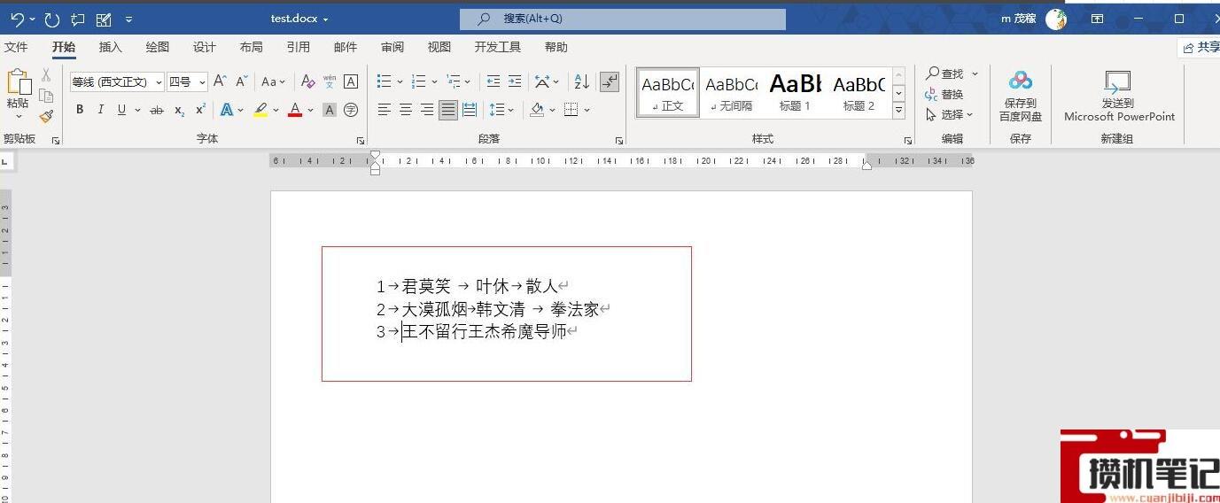Image resolution: width=1220 pixels, height=503 pixels.
Task: Apply distributed alignment
Action: click(x=470, y=110)
